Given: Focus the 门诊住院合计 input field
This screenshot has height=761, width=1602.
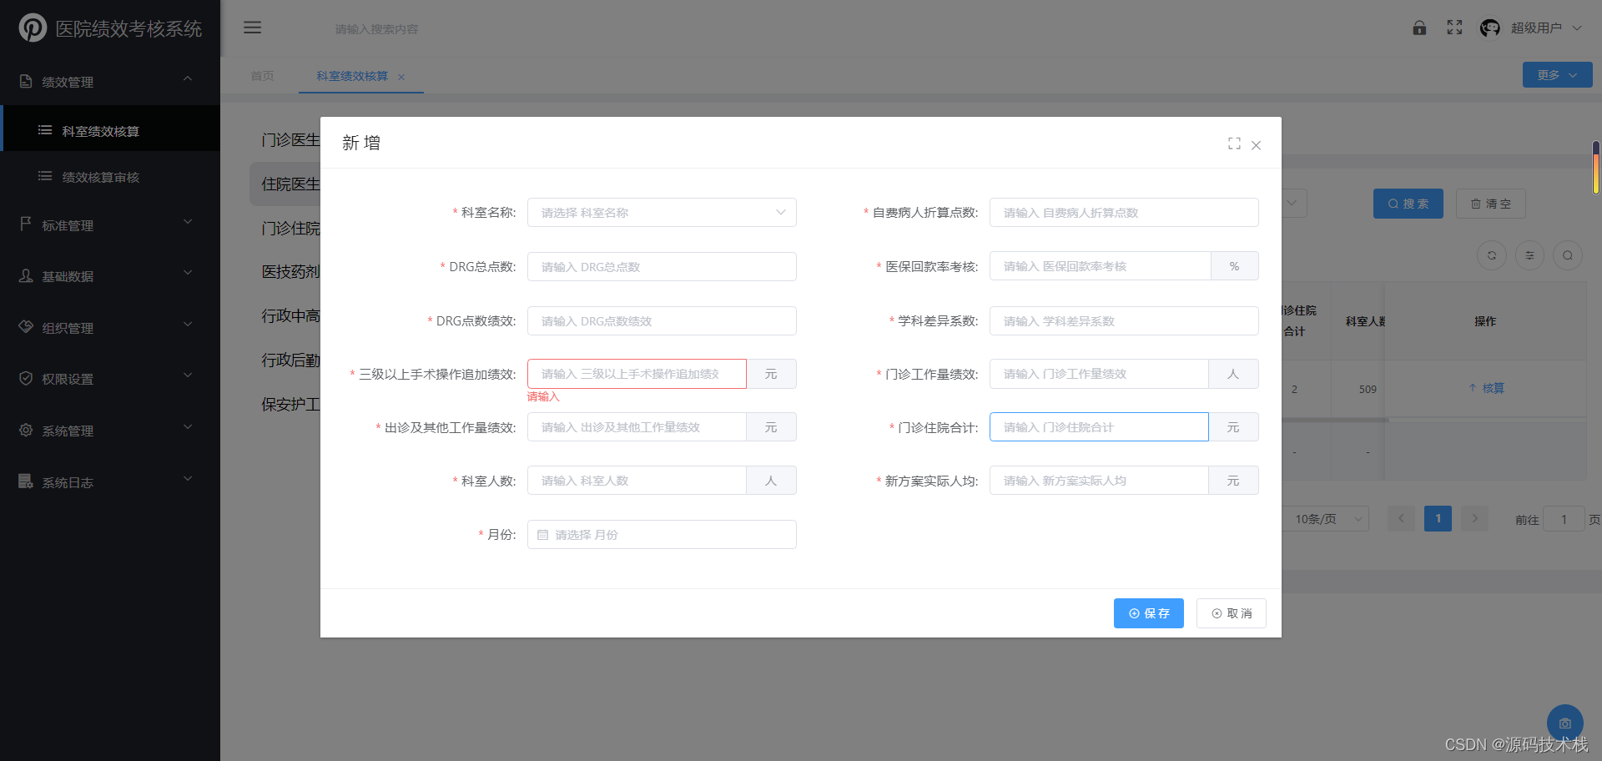Looking at the screenshot, I should pyautogui.click(x=1099, y=427).
